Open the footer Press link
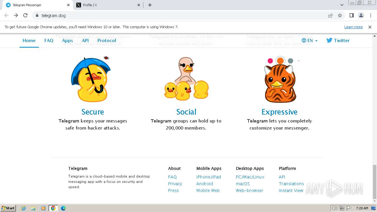Viewport: 377px width, 212px height. pyautogui.click(x=173, y=191)
